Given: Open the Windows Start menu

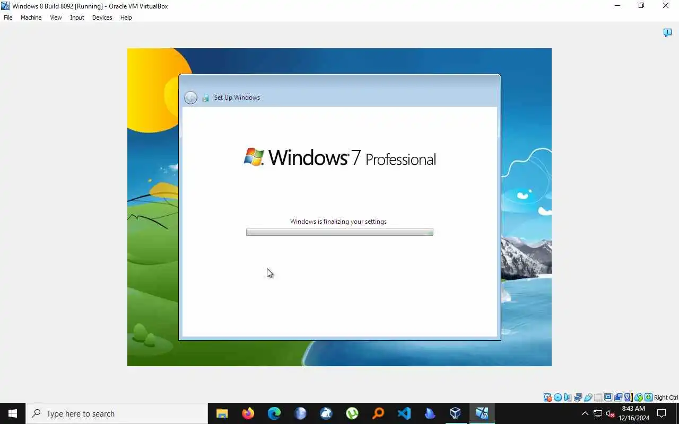Looking at the screenshot, I should coord(13,413).
